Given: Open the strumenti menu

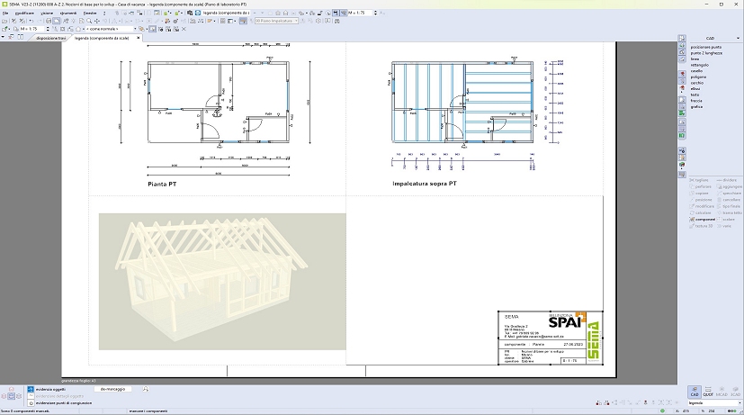Looking at the screenshot, I should [x=68, y=13].
